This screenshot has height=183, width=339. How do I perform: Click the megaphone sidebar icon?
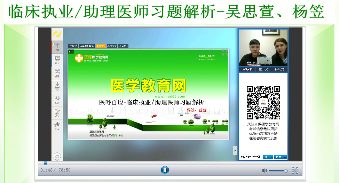57,126
